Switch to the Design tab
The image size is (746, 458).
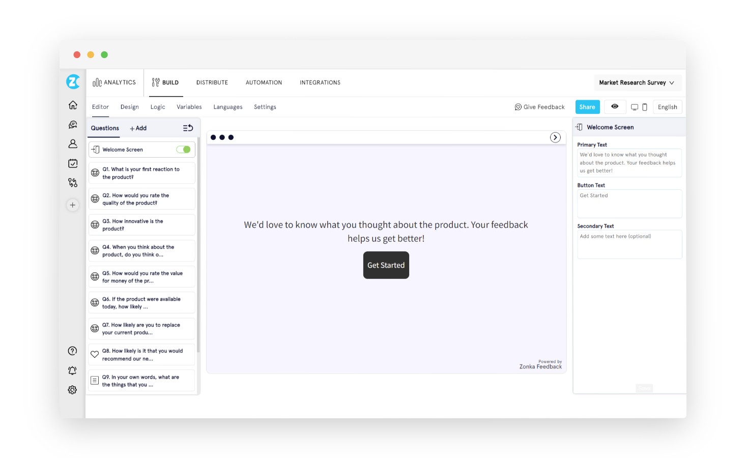tap(129, 107)
